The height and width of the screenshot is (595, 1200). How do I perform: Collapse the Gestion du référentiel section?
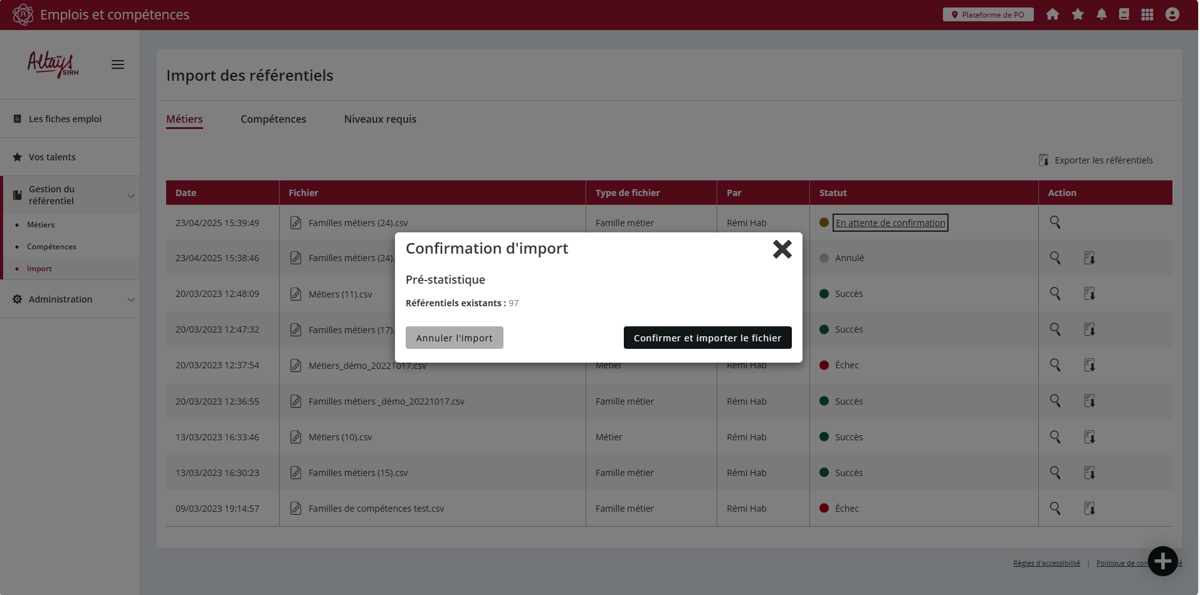coord(131,195)
